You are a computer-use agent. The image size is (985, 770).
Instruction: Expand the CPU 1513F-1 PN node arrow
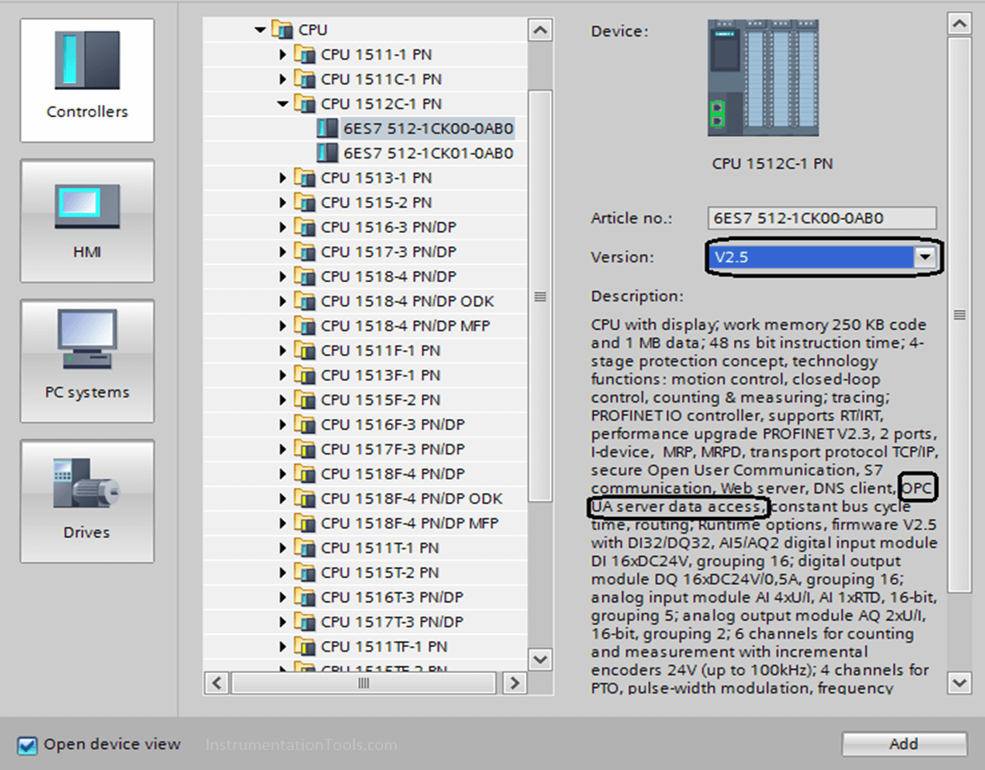[282, 375]
